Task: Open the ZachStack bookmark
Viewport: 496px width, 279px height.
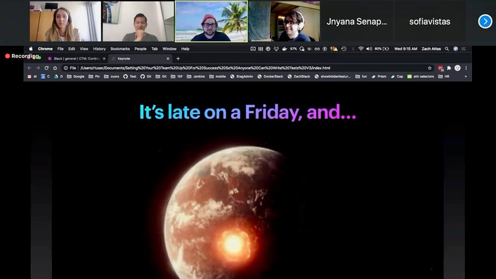Action: (299, 76)
